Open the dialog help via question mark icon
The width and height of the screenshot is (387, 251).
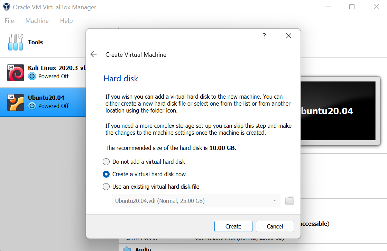pyautogui.click(x=264, y=36)
